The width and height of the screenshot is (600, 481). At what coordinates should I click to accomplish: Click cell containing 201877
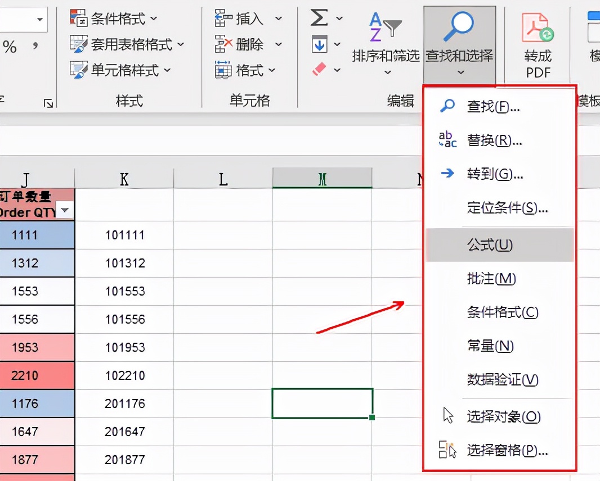pyautogui.click(x=124, y=460)
